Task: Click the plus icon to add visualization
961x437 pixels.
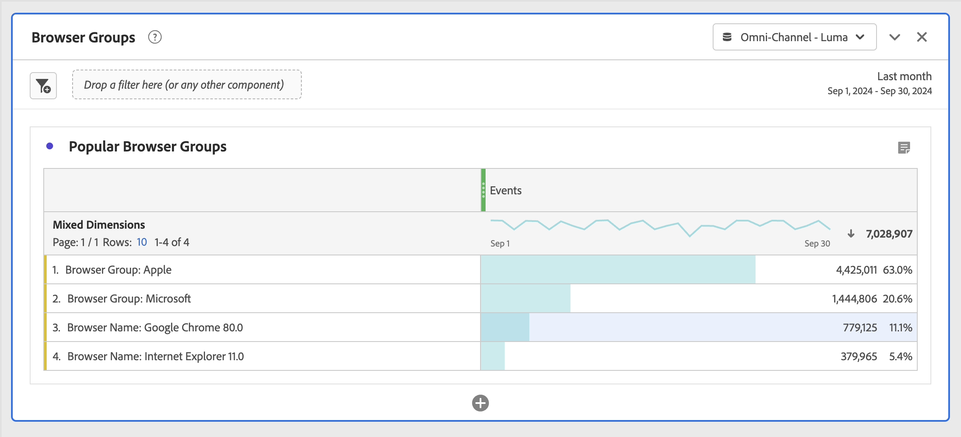Action: coord(480,403)
